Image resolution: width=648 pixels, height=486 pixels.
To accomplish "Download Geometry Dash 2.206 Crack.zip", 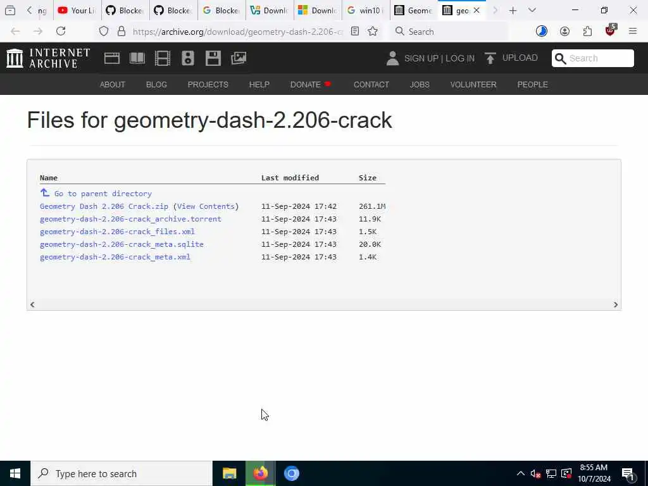I will [104, 206].
